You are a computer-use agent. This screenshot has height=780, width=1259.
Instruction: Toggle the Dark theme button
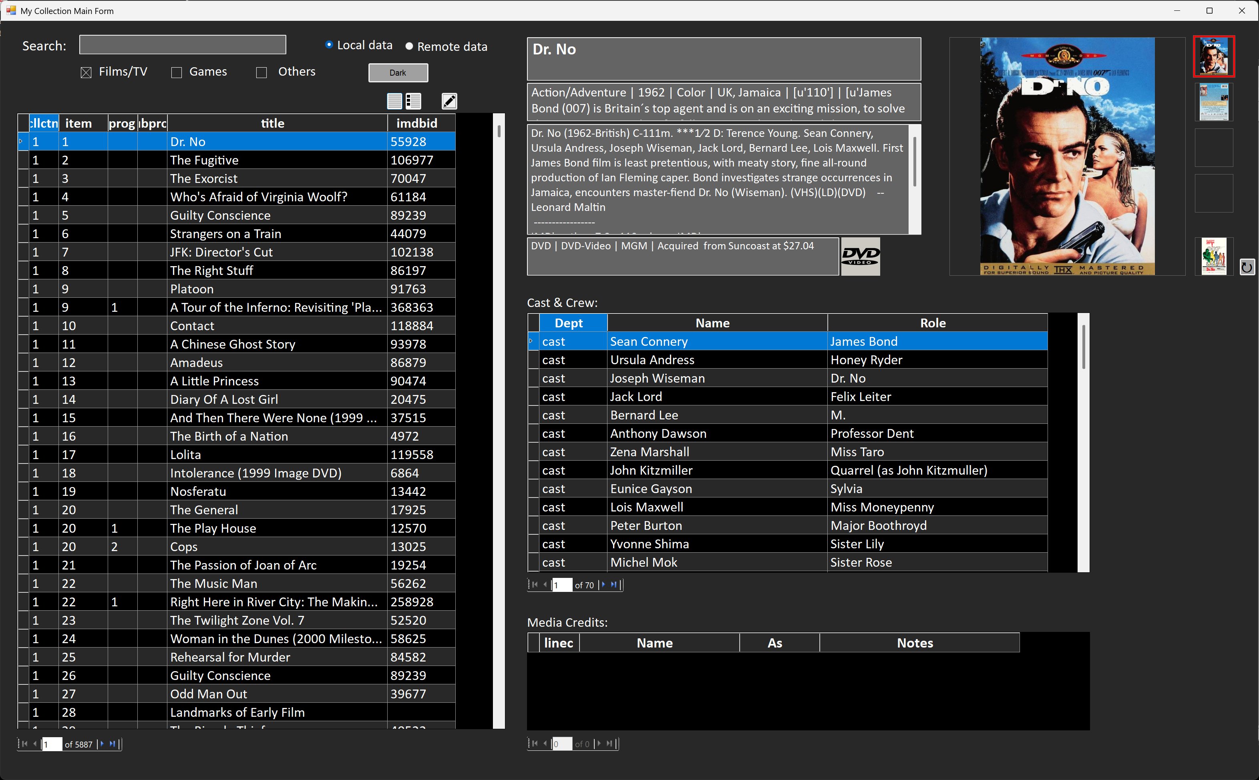(x=398, y=73)
